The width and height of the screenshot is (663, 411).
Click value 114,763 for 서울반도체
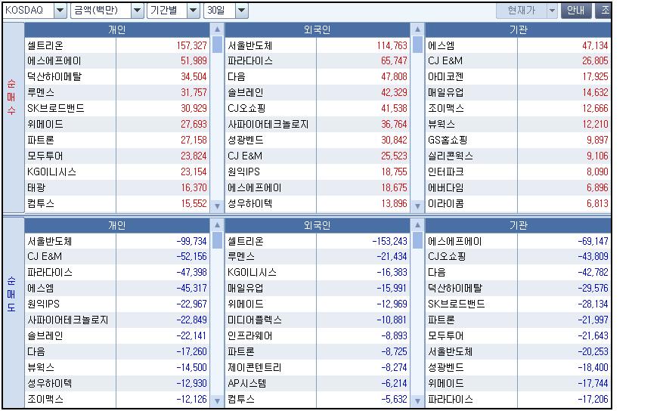[x=392, y=45]
